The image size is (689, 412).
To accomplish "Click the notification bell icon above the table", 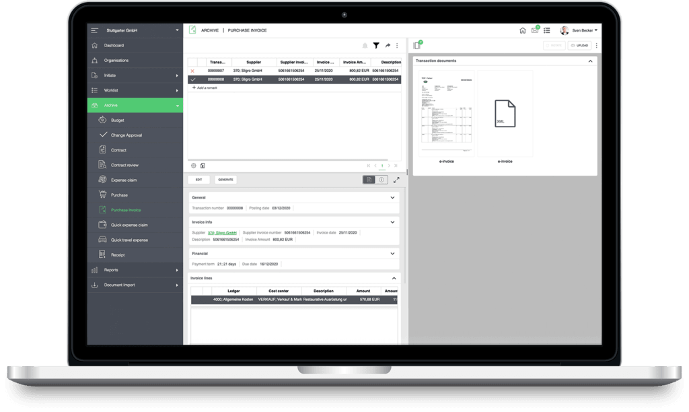I will [x=365, y=46].
